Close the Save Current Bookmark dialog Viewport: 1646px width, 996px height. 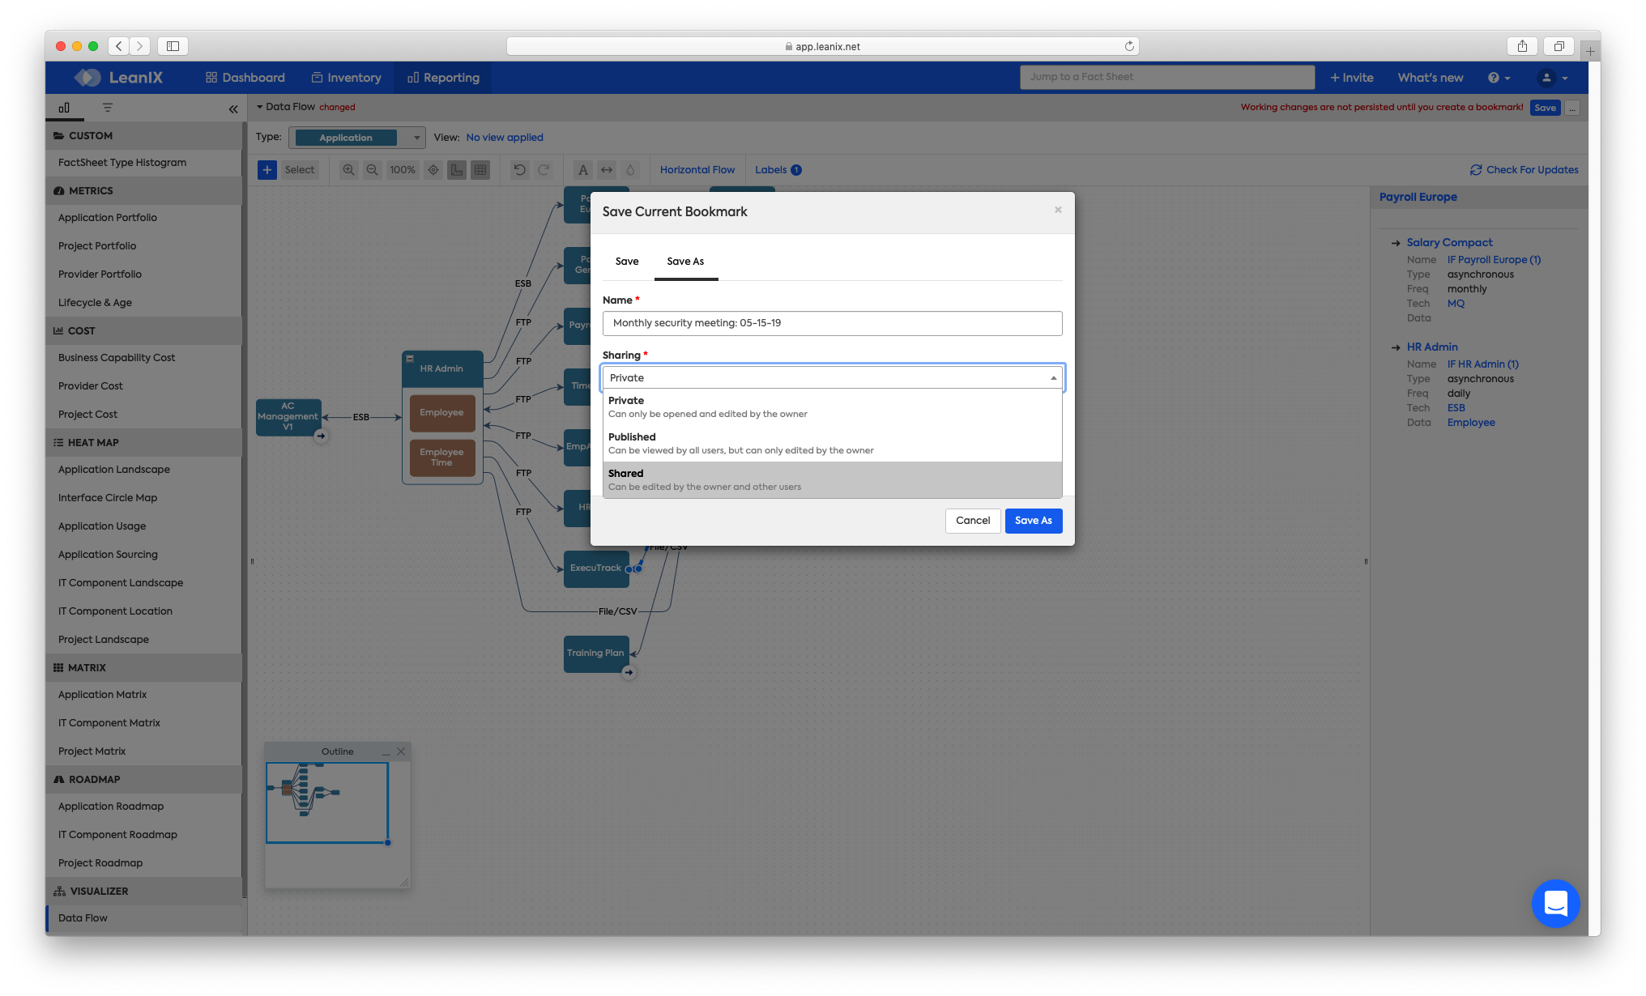click(1058, 210)
